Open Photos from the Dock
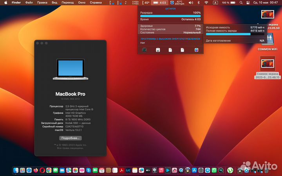Screen dimensions: 282x176 (75, 170)
